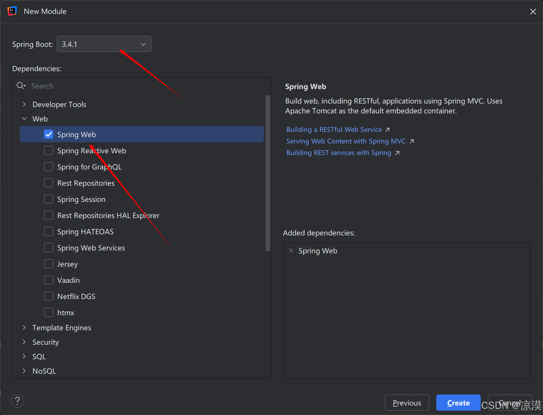Enable the Jersey dependency checkbox

click(49, 264)
